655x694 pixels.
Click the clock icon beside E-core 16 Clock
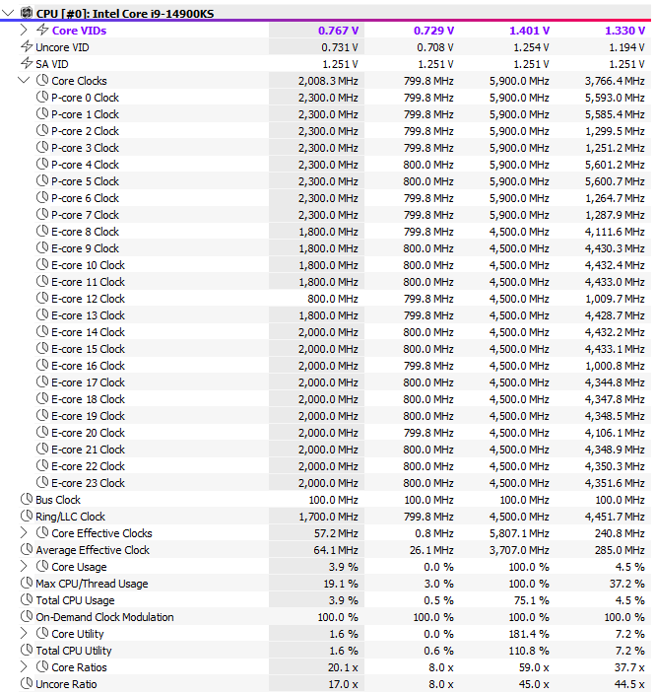click(x=42, y=365)
